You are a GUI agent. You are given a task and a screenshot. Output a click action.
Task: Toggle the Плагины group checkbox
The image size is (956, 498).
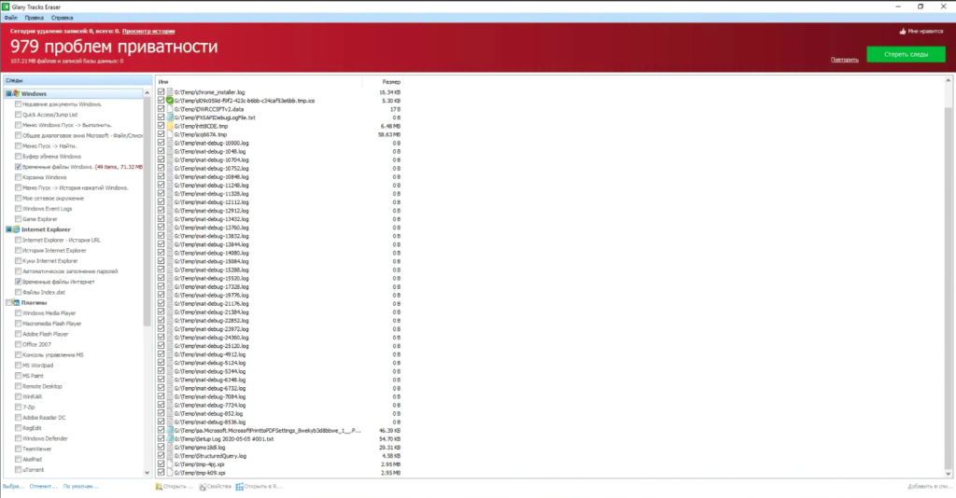[x=8, y=302]
